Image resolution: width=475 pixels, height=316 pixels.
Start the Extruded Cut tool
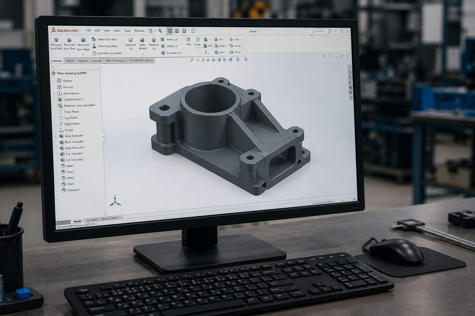tap(131, 44)
